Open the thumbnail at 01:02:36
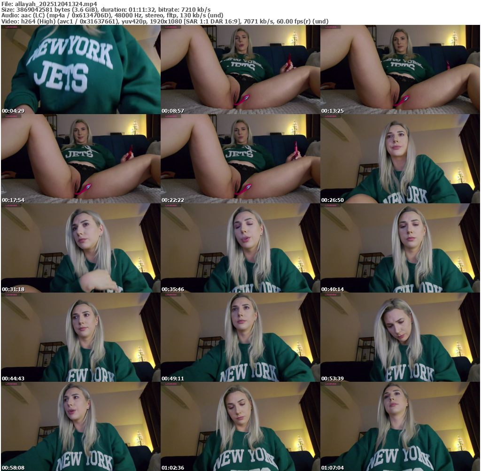 [240, 426]
